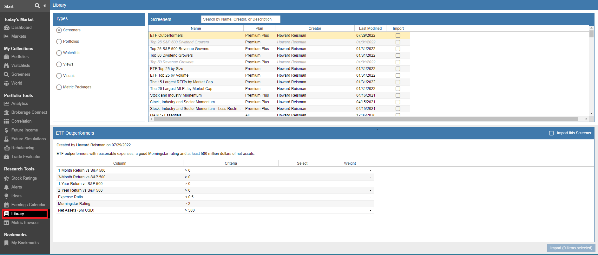The width and height of the screenshot is (598, 255).
Task: Click the World globe icon
Action: point(6,83)
